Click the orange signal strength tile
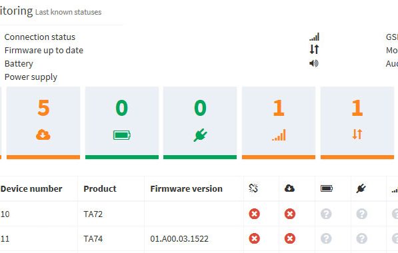398x253 pixels. (x=279, y=123)
